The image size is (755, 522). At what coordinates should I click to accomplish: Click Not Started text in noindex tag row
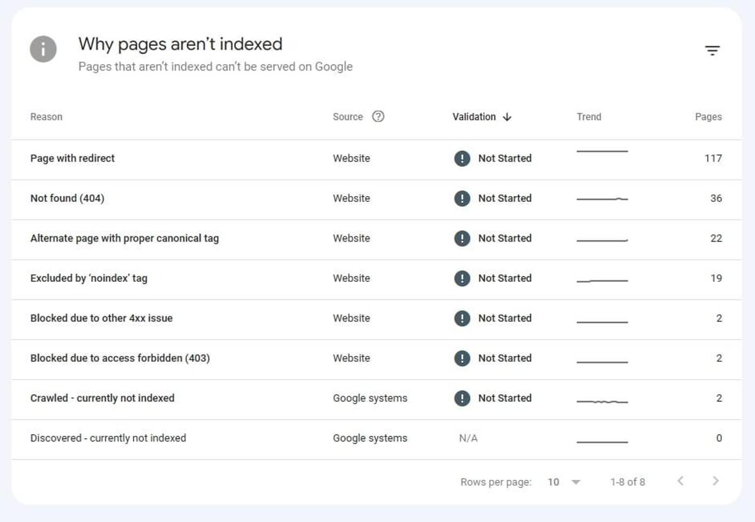click(x=505, y=278)
